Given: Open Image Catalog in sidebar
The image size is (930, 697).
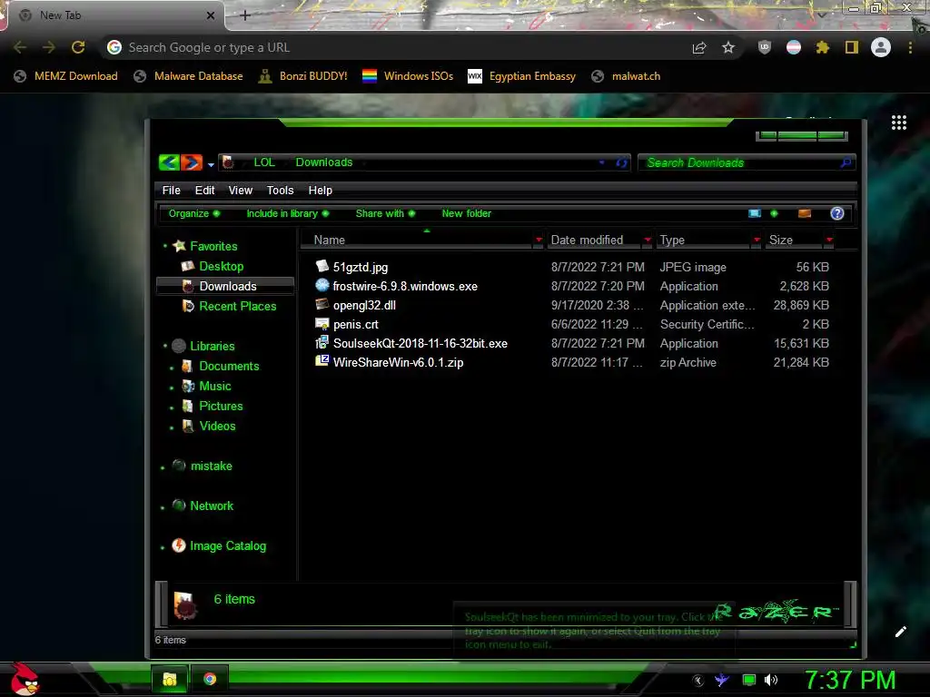Looking at the screenshot, I should click(x=228, y=545).
